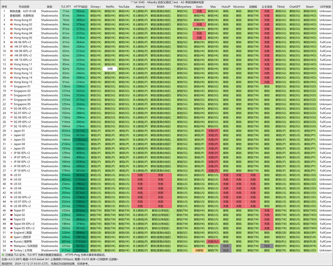
Task: Click the white 自制 Netflix cell for Hong Kong 12
Action: pos(110,69)
